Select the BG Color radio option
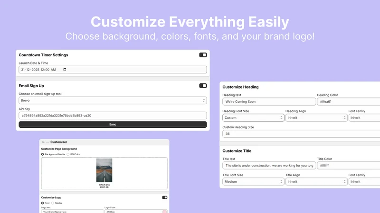This screenshot has height=213, width=380. pos(68,154)
